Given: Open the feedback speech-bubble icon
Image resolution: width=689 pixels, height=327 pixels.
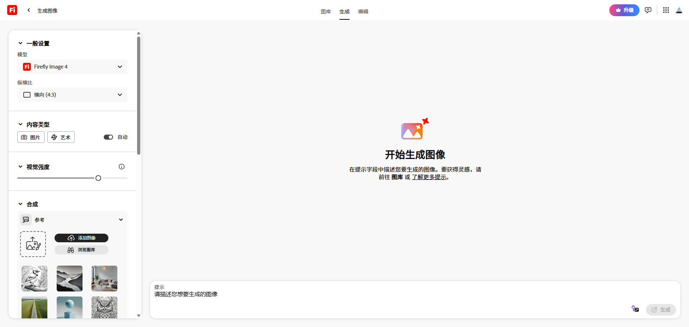Looking at the screenshot, I should (648, 10).
